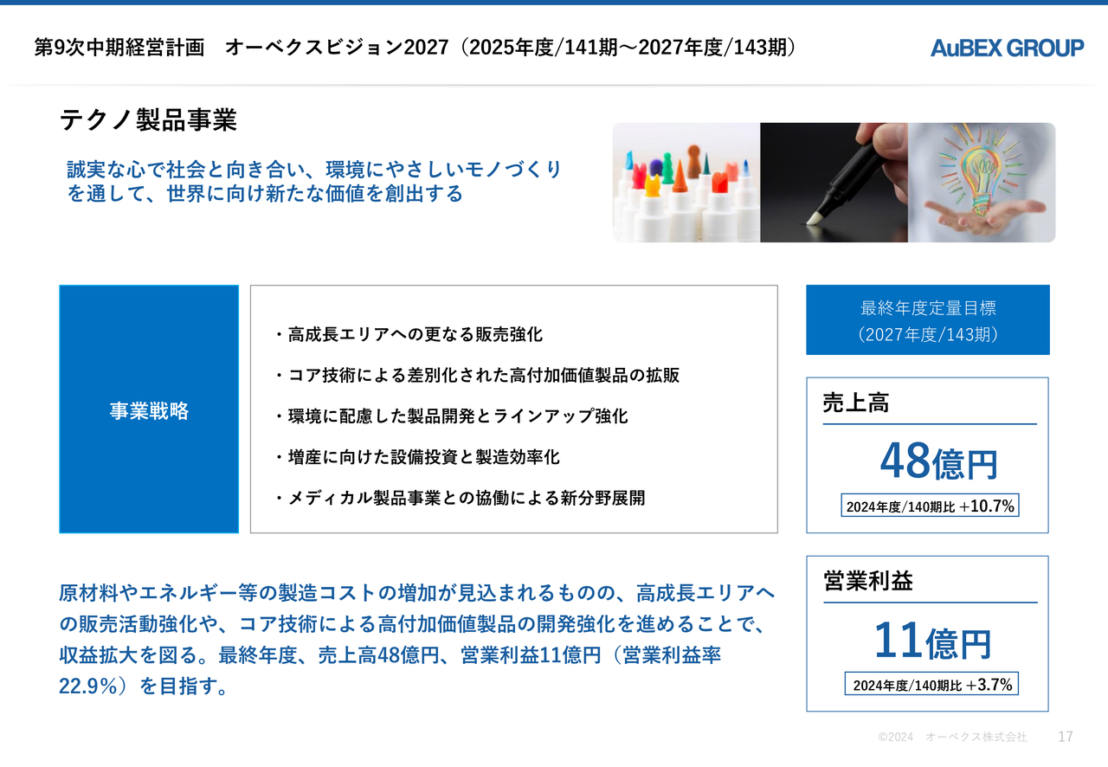Click the black pen tip photo
This screenshot has height=767, width=1108.
click(834, 183)
